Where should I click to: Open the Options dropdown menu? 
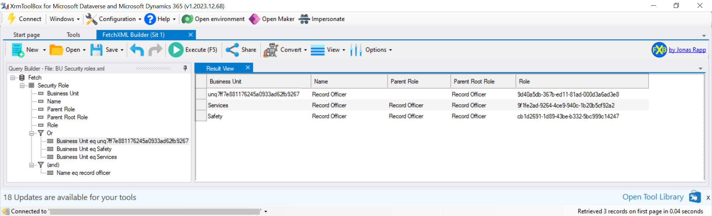coord(390,50)
